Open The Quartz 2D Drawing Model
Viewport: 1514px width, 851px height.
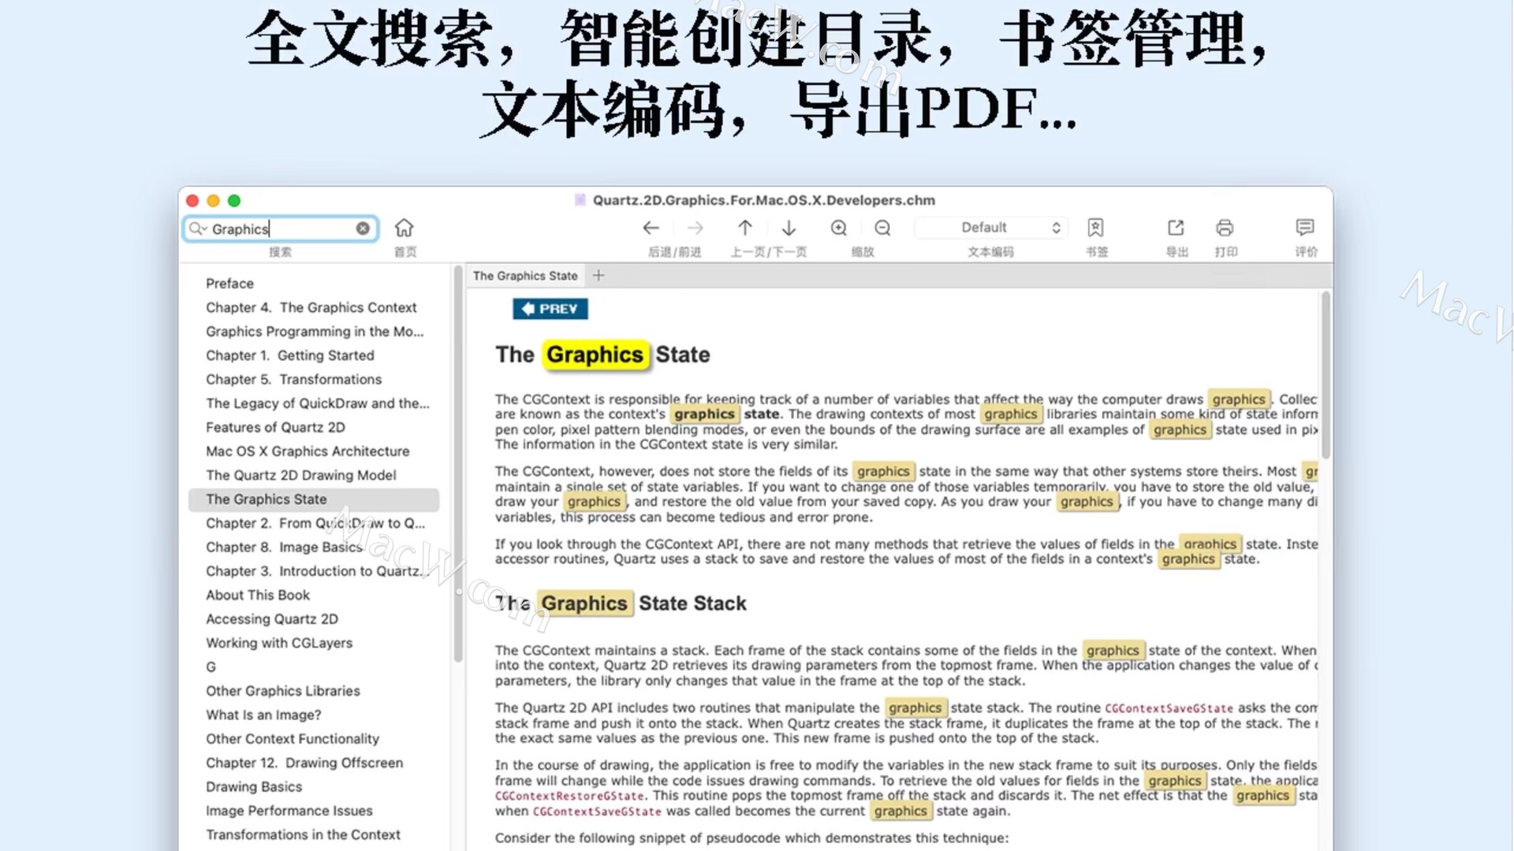pyautogui.click(x=301, y=475)
